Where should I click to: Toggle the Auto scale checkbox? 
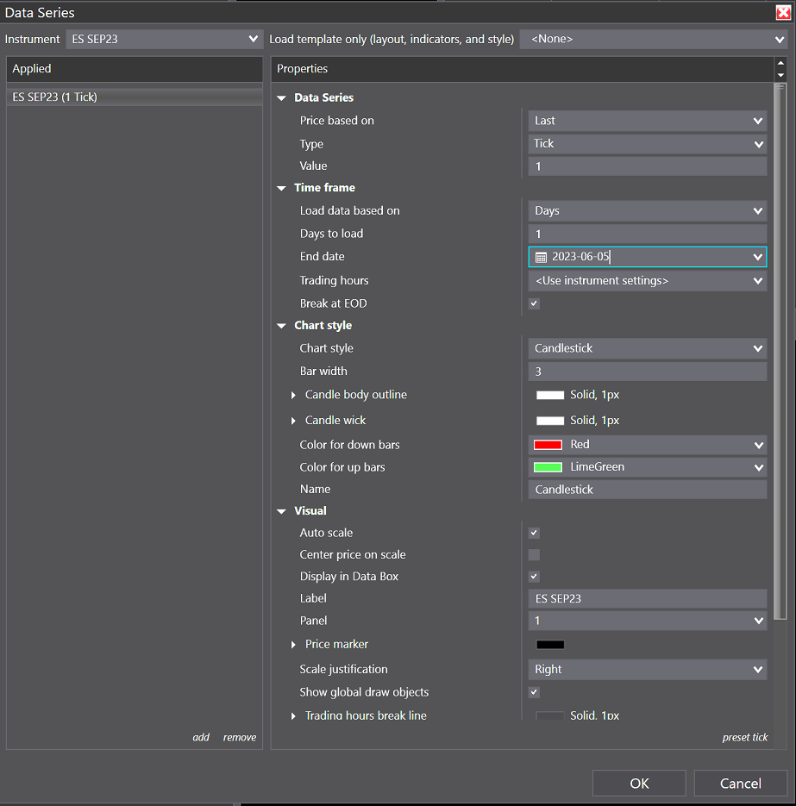click(535, 533)
